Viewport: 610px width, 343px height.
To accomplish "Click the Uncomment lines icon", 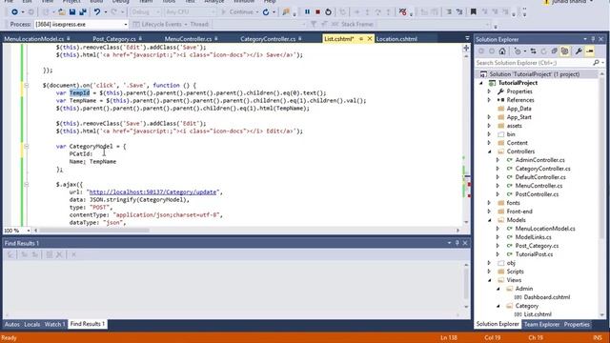I will pyautogui.click(x=459, y=12).
